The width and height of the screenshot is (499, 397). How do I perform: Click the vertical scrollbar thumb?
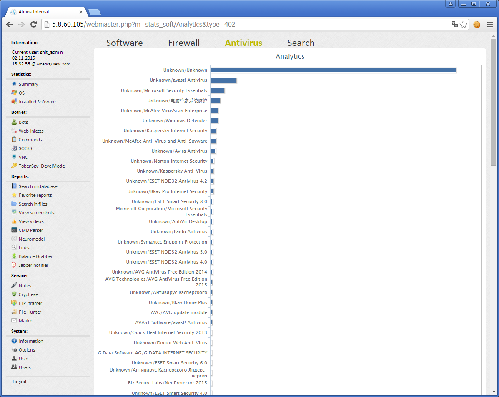pos(494,102)
